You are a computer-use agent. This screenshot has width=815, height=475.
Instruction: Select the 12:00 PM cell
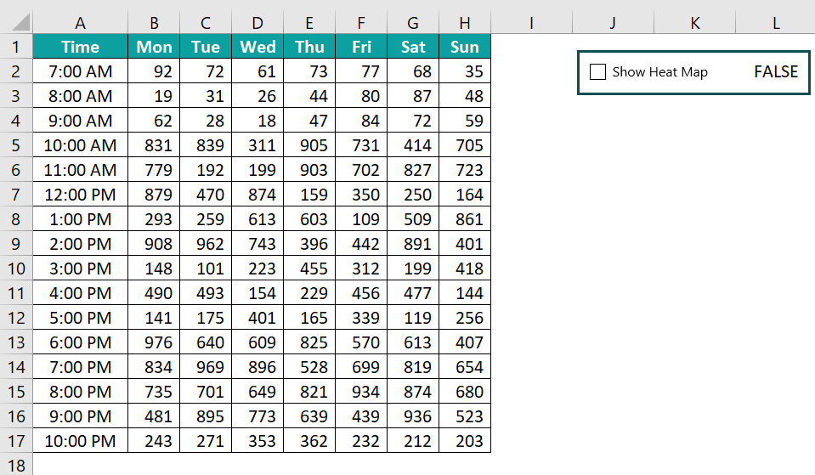point(80,195)
